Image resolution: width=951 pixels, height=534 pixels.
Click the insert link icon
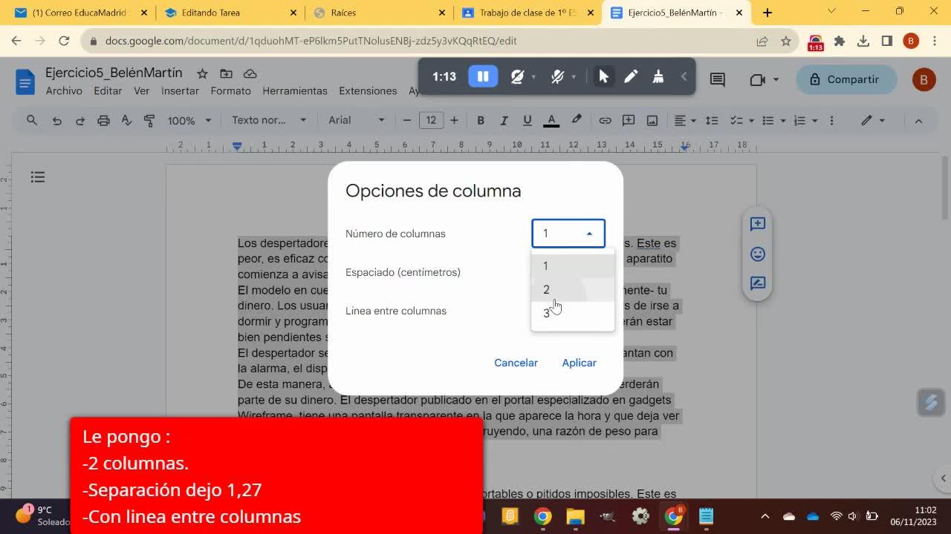[605, 120]
